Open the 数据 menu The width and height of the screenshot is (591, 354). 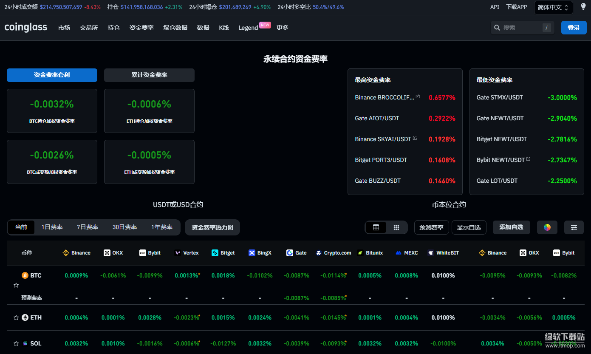(x=203, y=28)
